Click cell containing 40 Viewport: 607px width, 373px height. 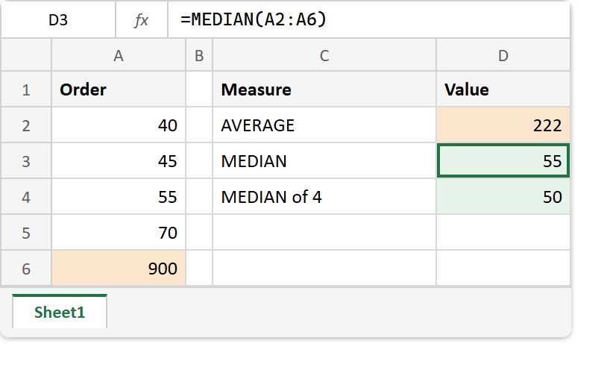pos(119,125)
